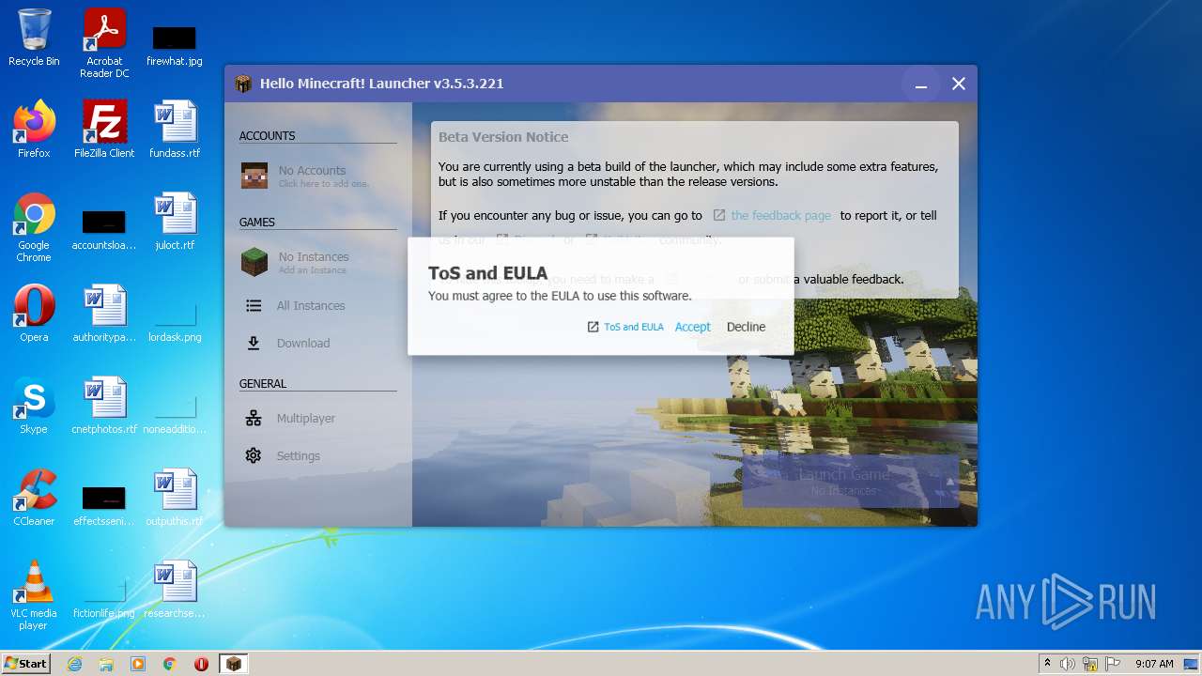
Task: Click the Launch Game button
Action: point(843,481)
